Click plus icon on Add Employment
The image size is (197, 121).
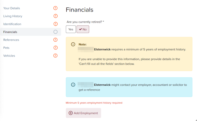(x=71, y=113)
